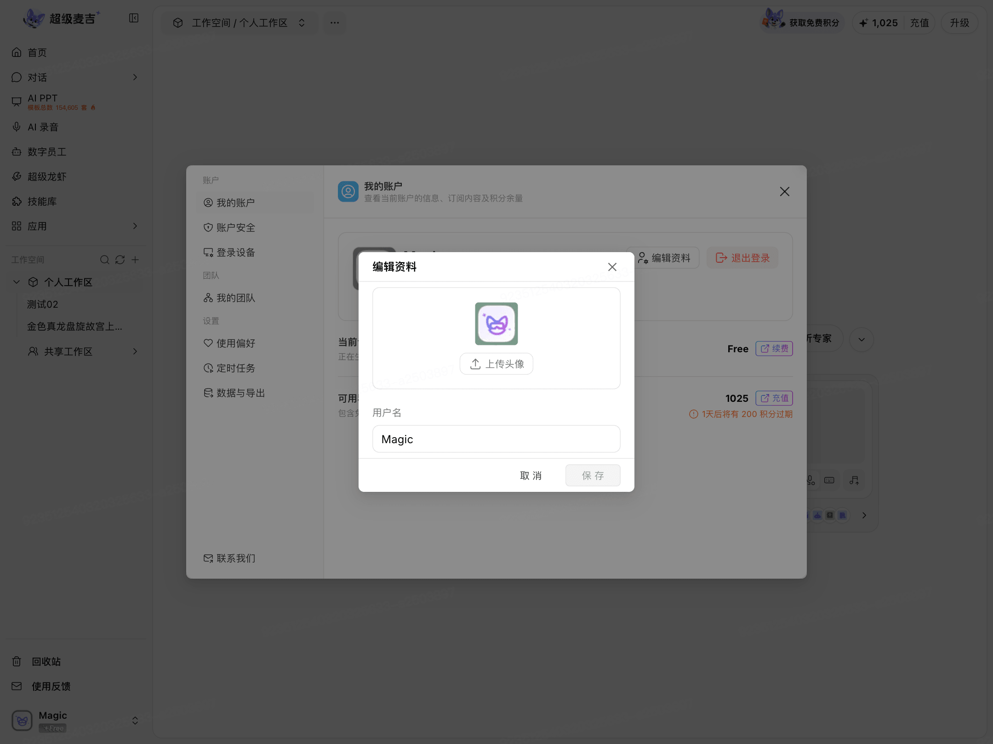
Task: Open 使用偏好 preferences section
Action: [255, 343]
